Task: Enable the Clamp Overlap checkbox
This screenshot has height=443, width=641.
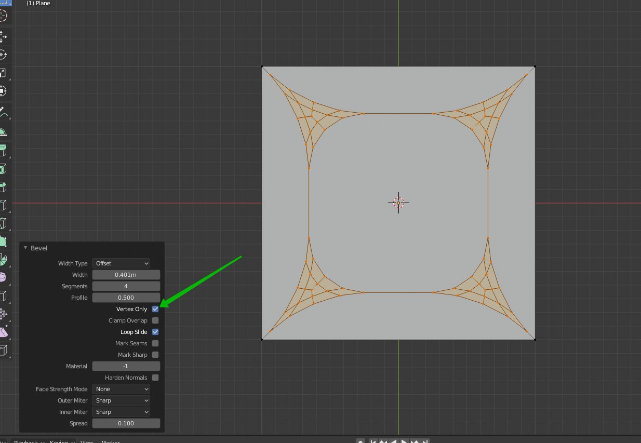Action: tap(155, 320)
